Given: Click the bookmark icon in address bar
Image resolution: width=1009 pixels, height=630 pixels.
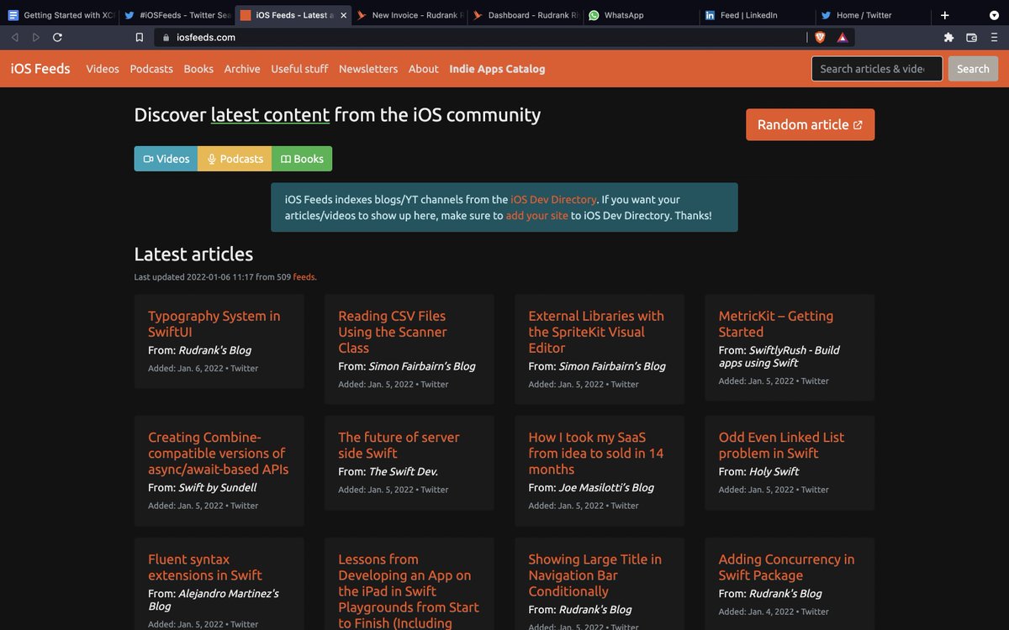Looking at the screenshot, I should pos(140,37).
